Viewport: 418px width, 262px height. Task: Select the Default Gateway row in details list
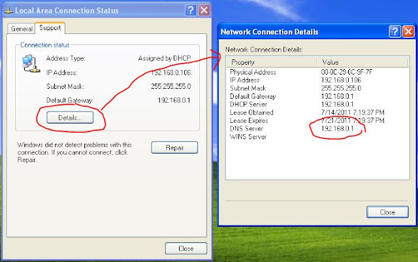317,96
